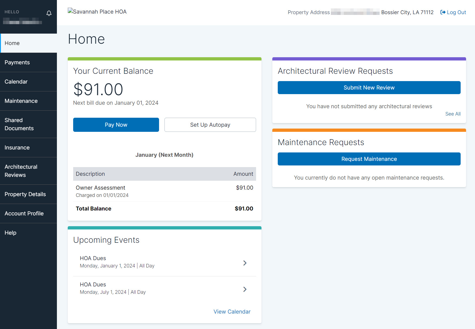Viewport: 475px width, 329px height.
Task: Expand the July 1 HOA Dues chevron
Action: [245, 289]
